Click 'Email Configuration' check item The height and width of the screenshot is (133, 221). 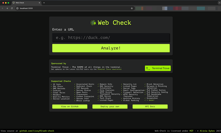pos(134,90)
